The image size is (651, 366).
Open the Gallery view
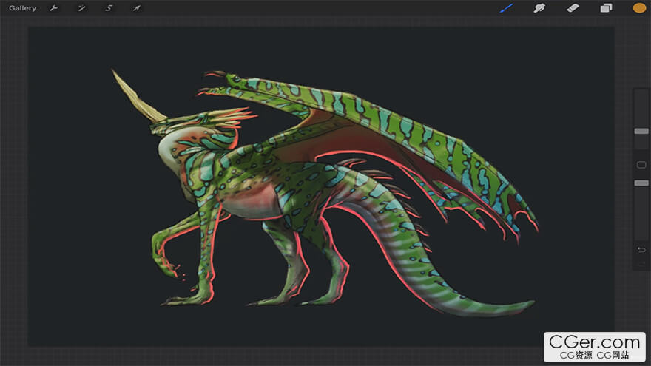pyautogui.click(x=22, y=8)
